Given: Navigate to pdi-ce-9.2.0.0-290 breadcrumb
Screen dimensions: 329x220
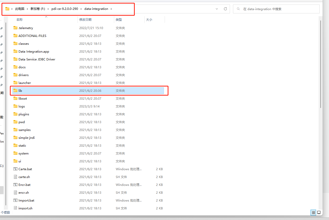Looking at the screenshot, I should [65, 9].
